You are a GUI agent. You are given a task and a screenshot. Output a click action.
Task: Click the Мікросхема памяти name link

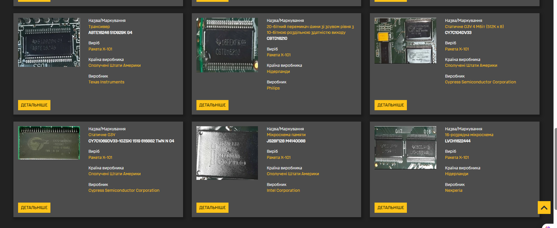286,135
